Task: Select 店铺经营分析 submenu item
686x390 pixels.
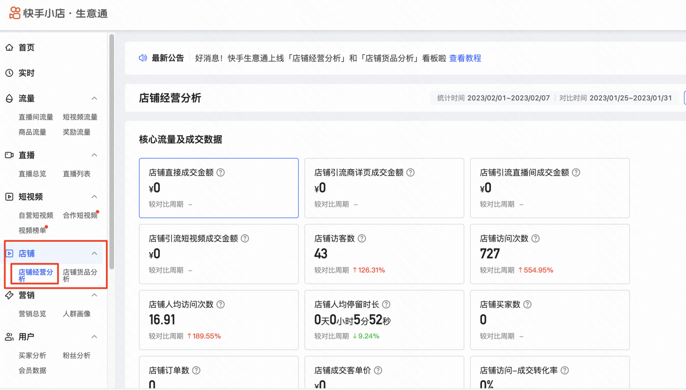Action: 36,275
